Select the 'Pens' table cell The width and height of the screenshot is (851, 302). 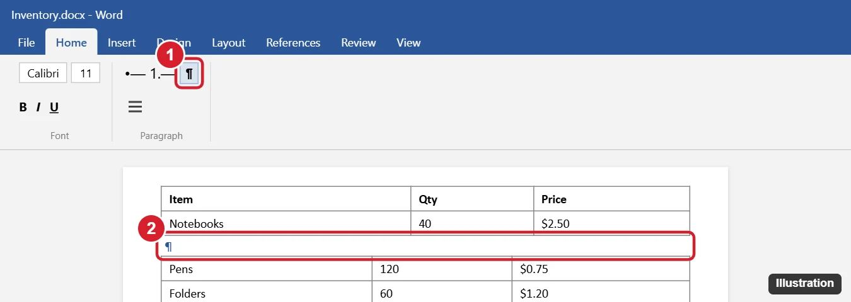(267, 269)
